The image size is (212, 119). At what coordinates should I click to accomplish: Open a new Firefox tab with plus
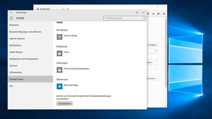pyautogui.click(x=68, y=9)
